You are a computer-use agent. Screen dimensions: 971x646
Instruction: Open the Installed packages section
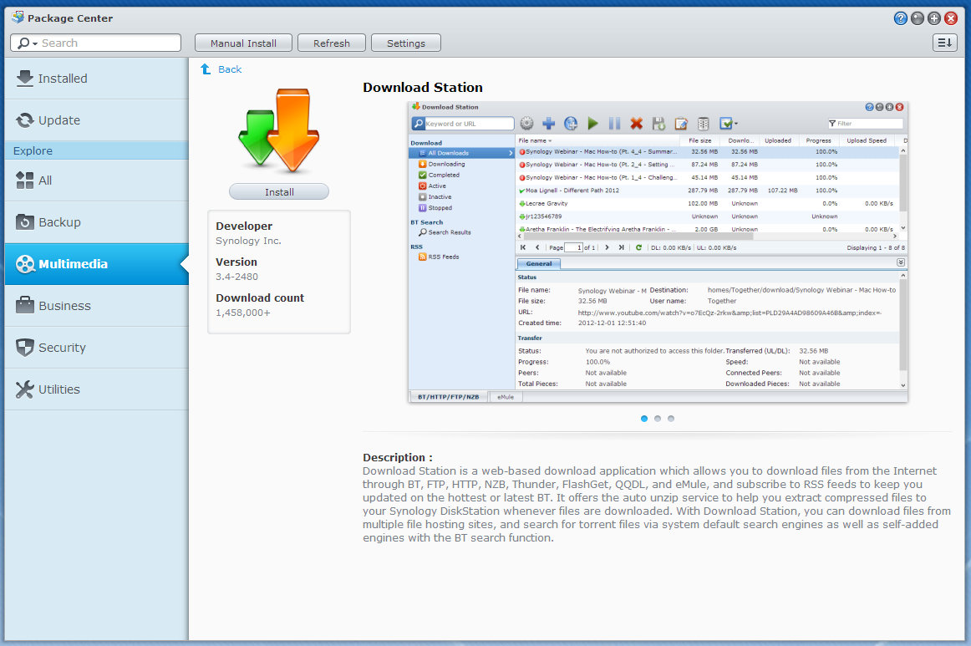[x=96, y=79]
